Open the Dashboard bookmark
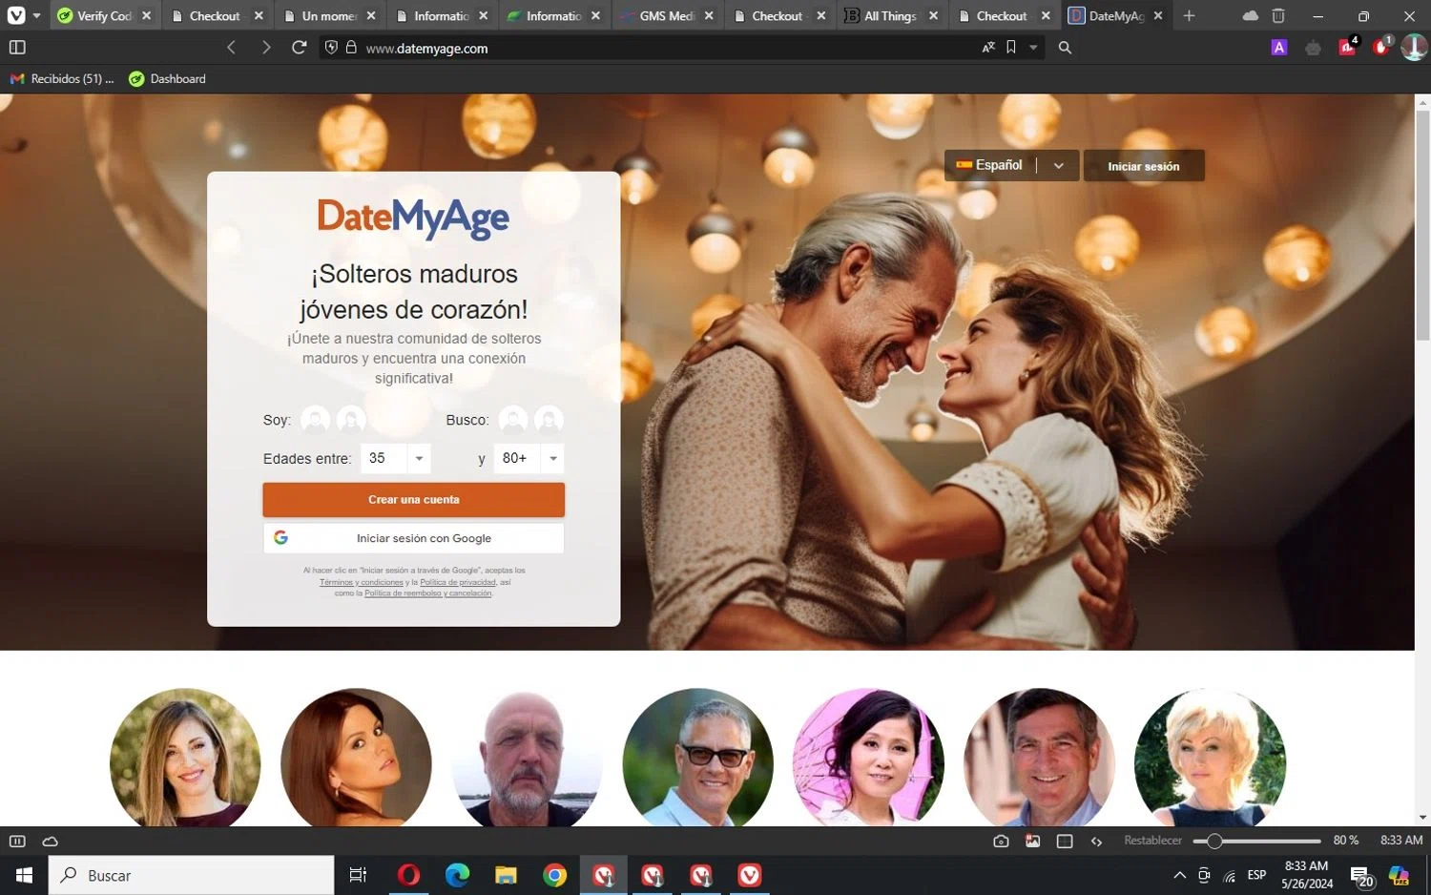 point(168,78)
